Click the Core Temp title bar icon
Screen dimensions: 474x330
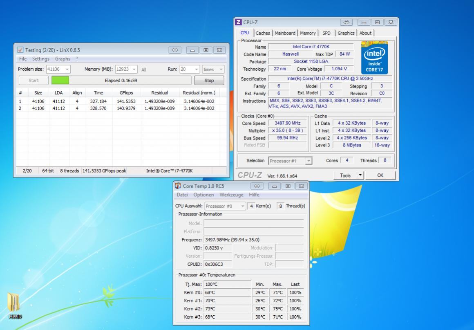178,186
